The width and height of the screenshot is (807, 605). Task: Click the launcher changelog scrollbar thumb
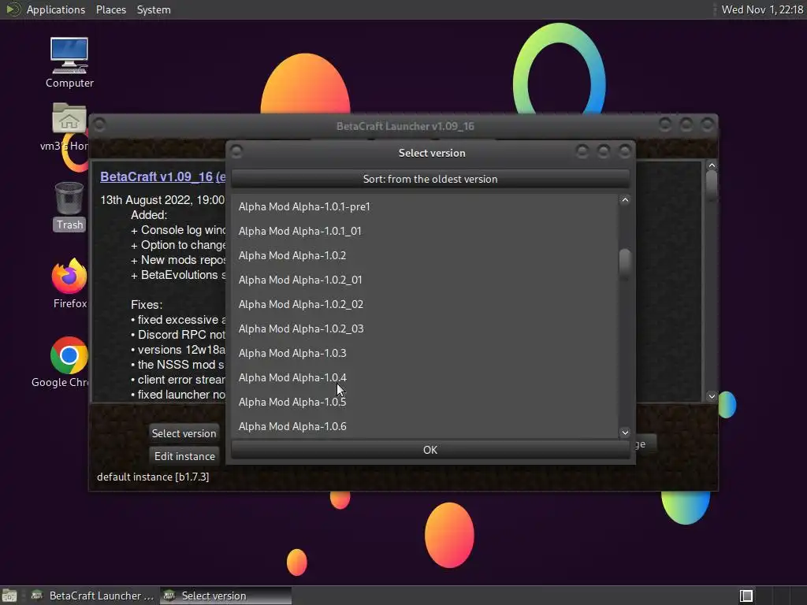712,185
